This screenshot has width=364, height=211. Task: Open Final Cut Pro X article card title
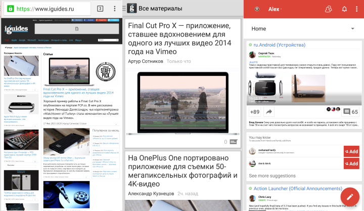[179, 38]
